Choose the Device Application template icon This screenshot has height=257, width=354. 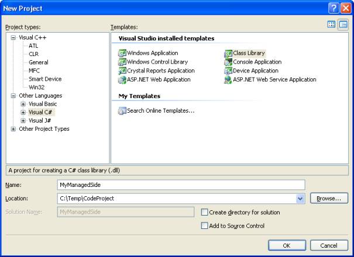(x=228, y=71)
